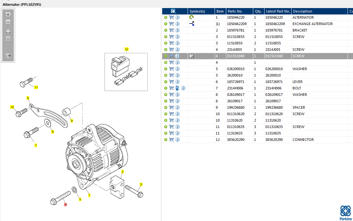Select callout 1 under alternator
The height and width of the screenshot is (221, 353).
coord(89,195)
